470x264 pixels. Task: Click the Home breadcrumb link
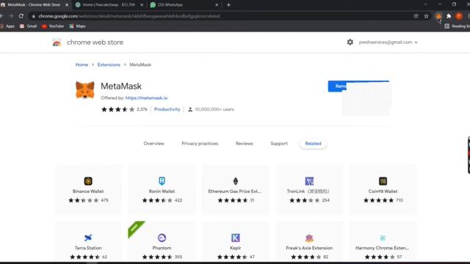82,65
